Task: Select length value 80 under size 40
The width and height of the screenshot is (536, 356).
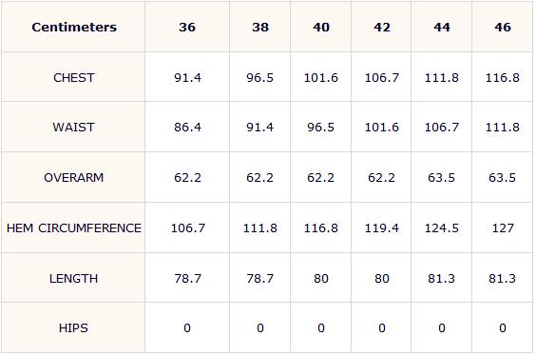Action: [321, 278]
